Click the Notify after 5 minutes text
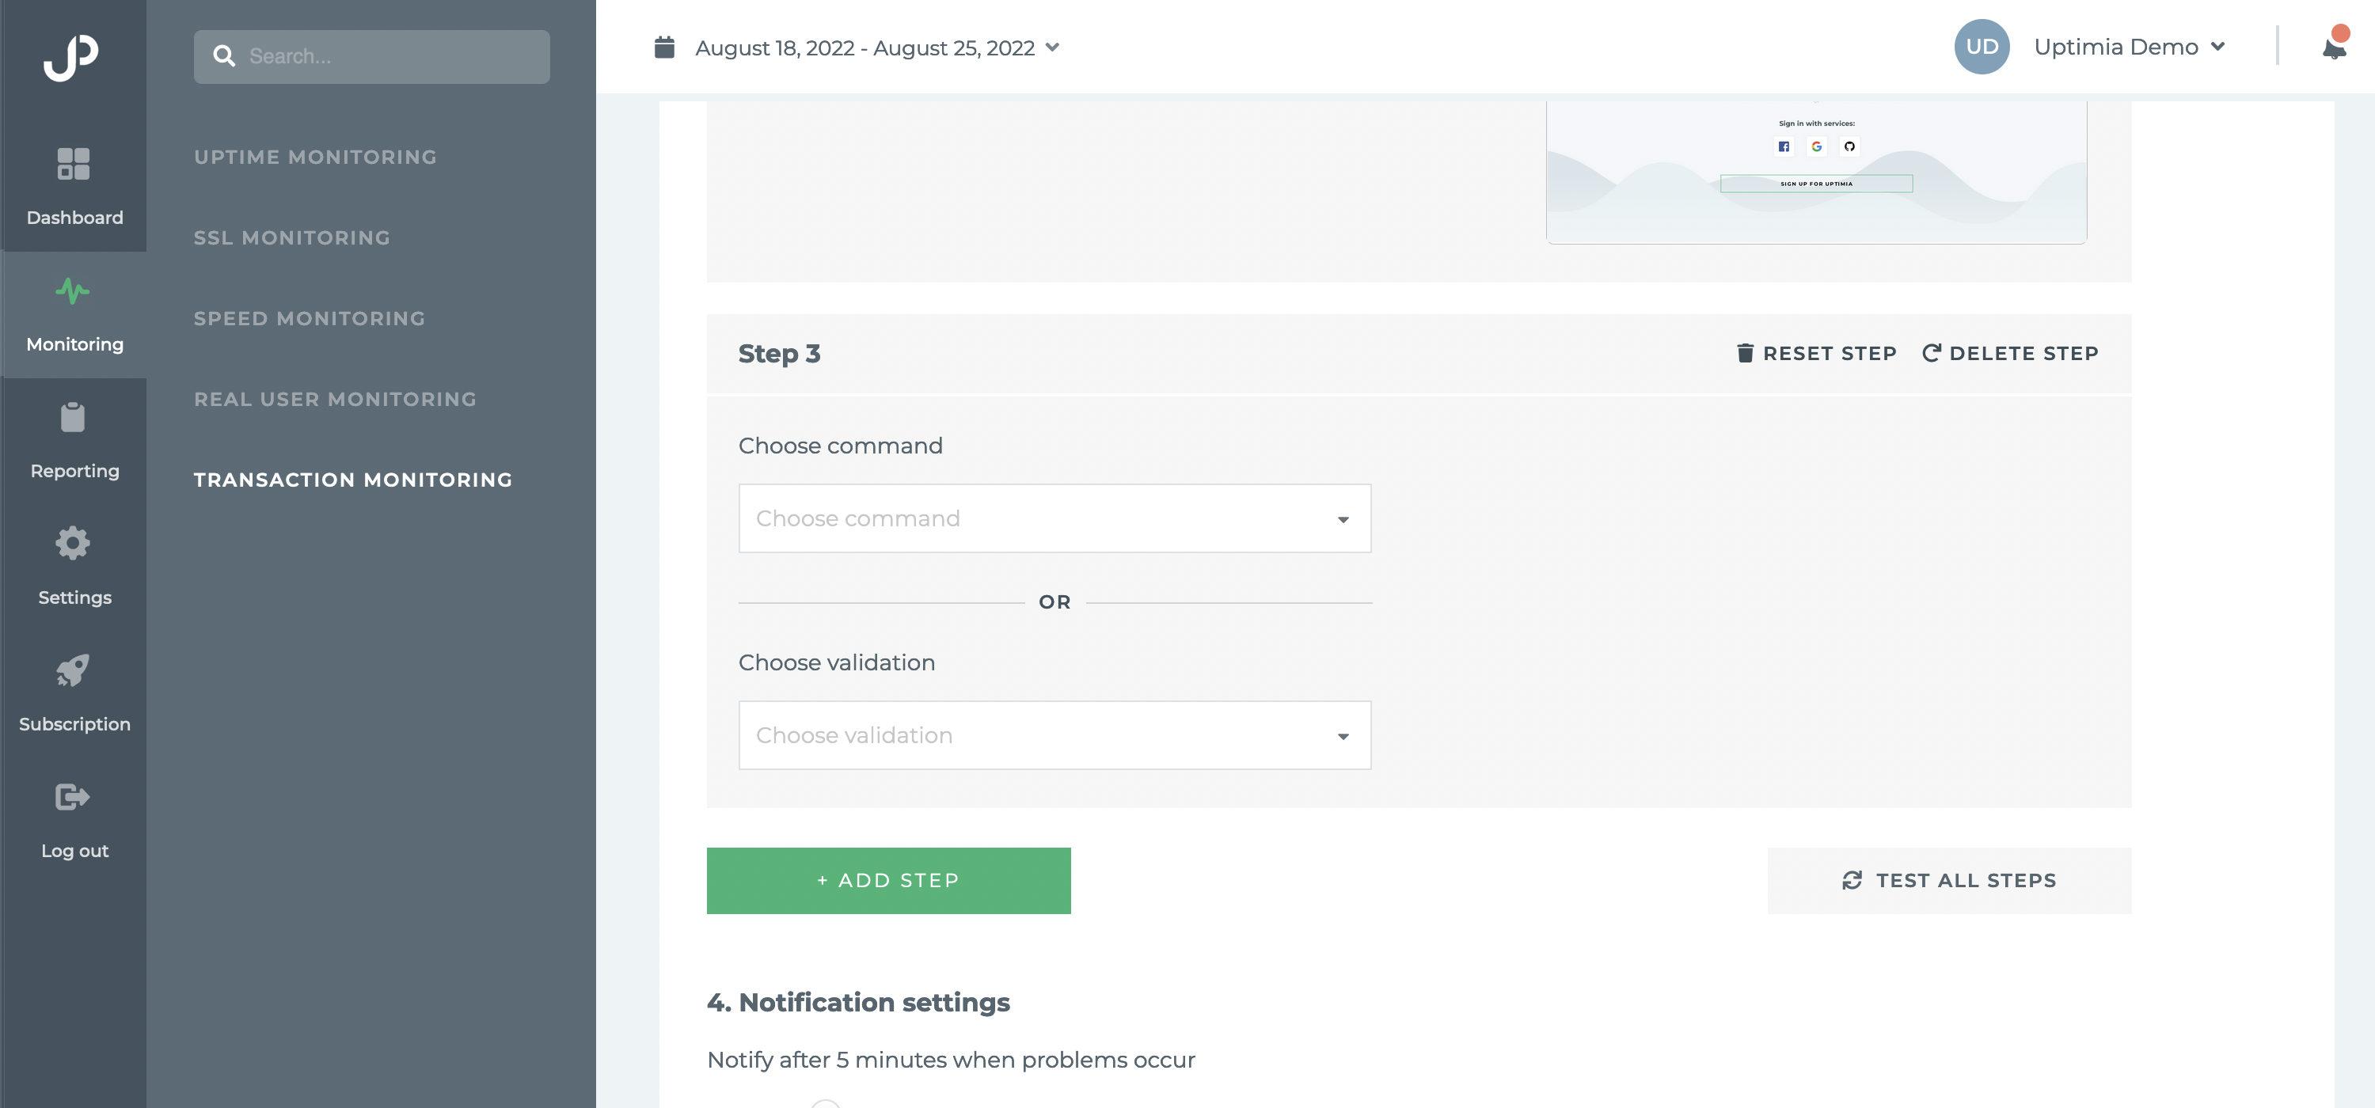2375x1108 pixels. [951, 1060]
